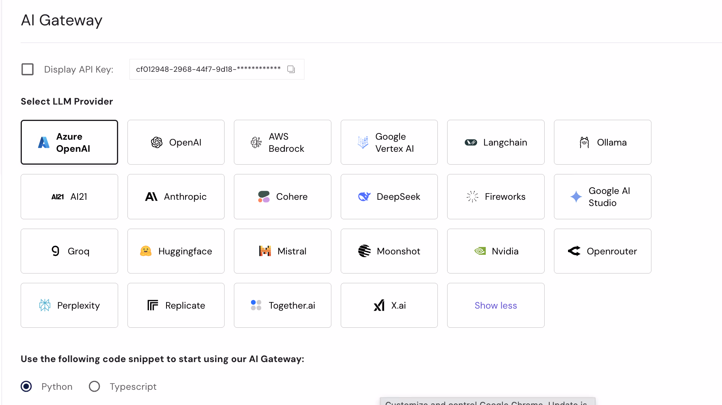
Task: Select the Python radio button
Action: pyautogui.click(x=26, y=386)
